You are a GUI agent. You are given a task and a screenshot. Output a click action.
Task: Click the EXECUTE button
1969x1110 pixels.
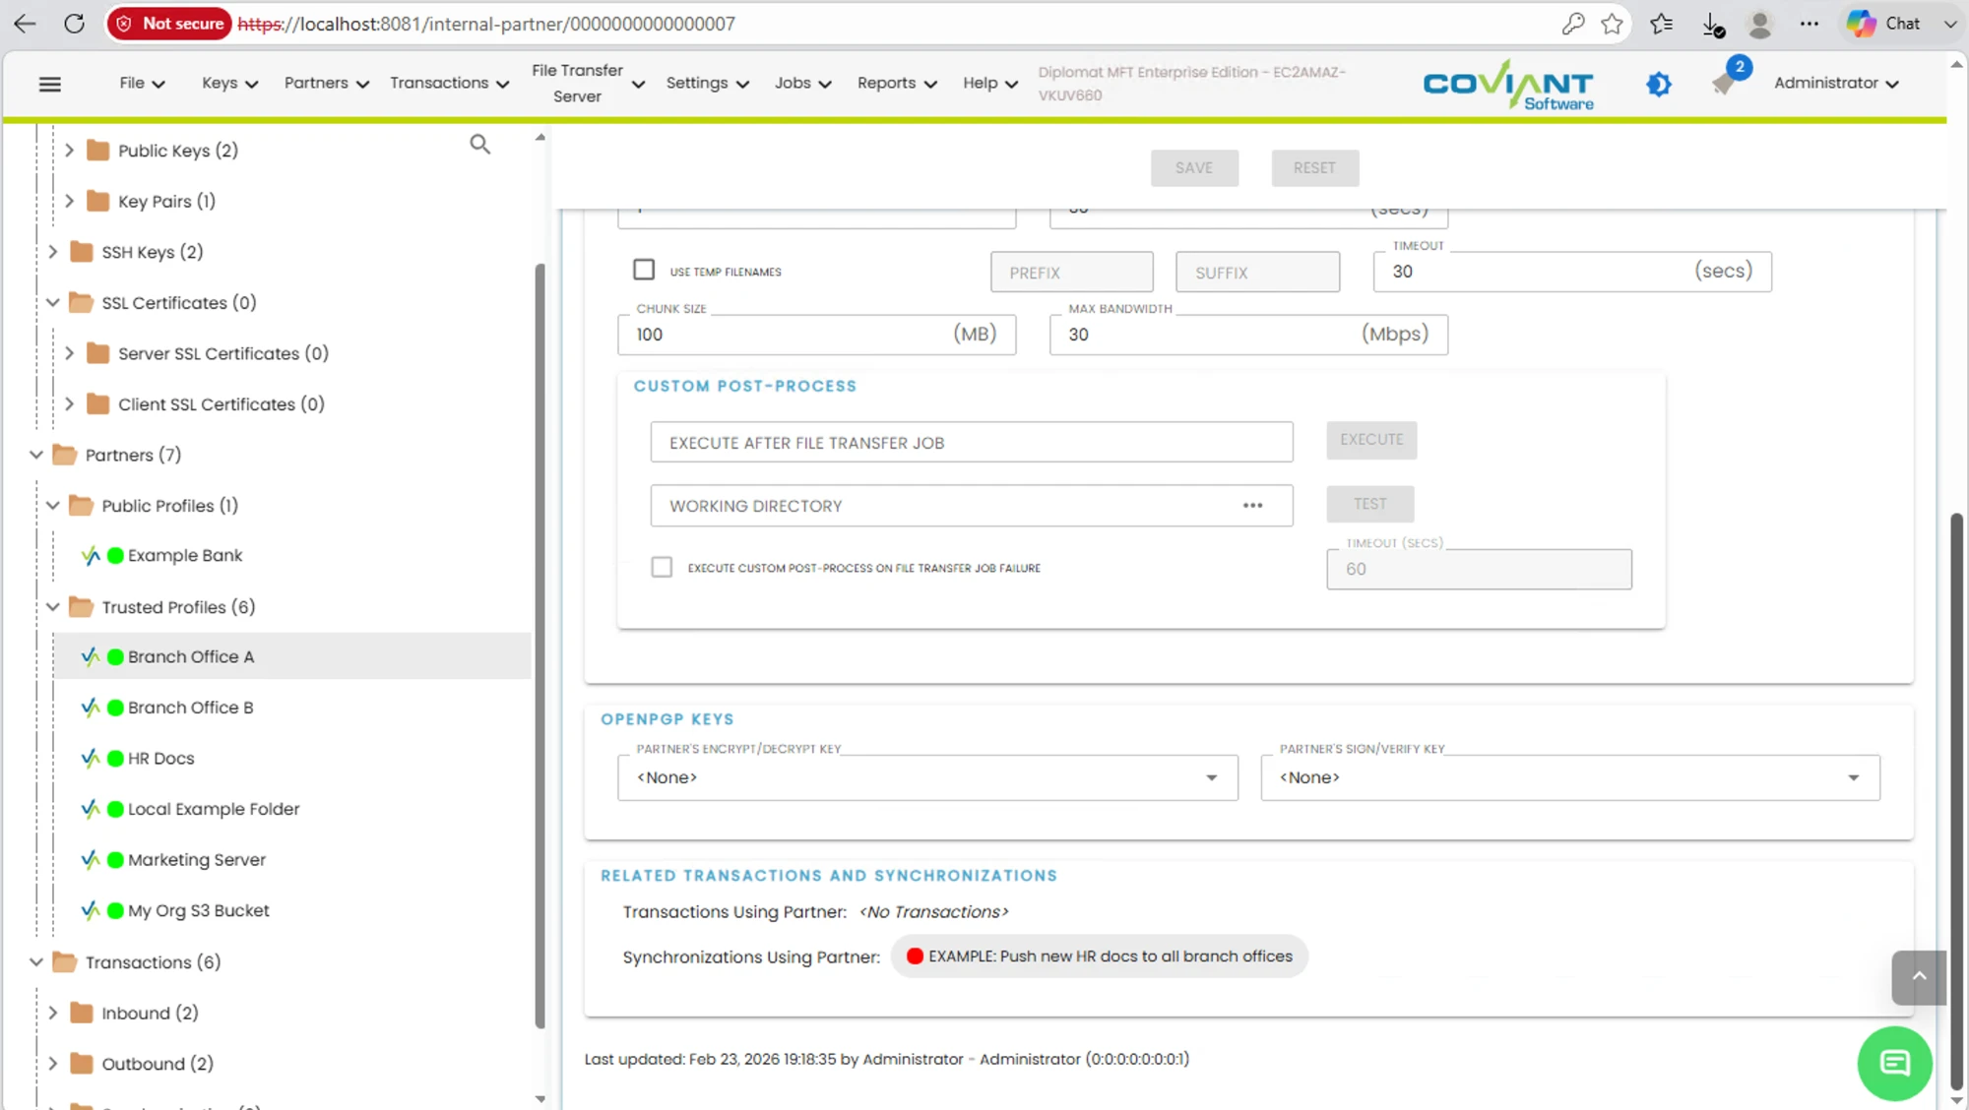coord(1371,440)
